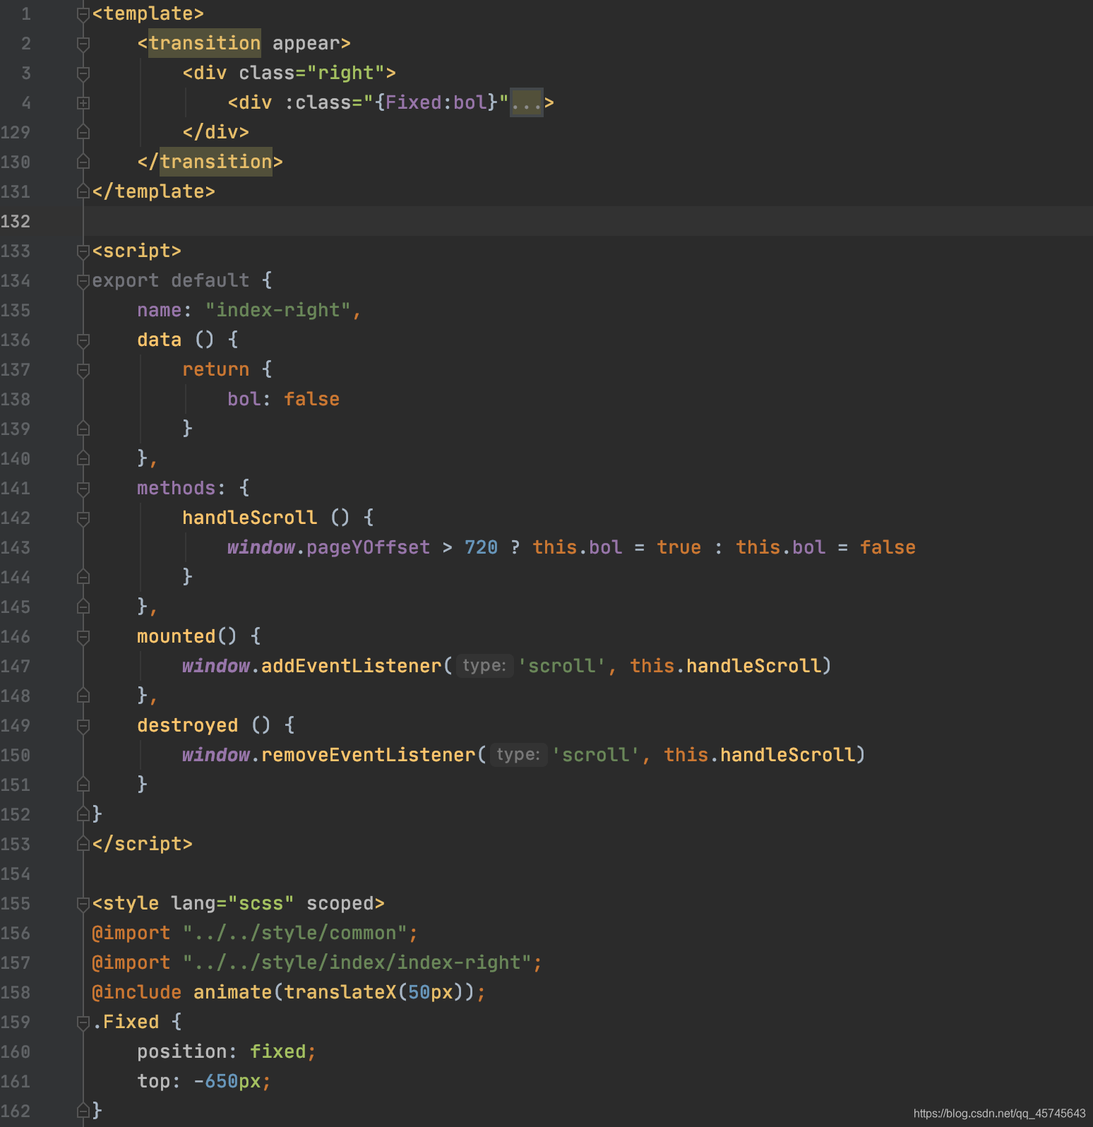
Task: Collapse the transition tag fold marker
Action: pos(83,44)
